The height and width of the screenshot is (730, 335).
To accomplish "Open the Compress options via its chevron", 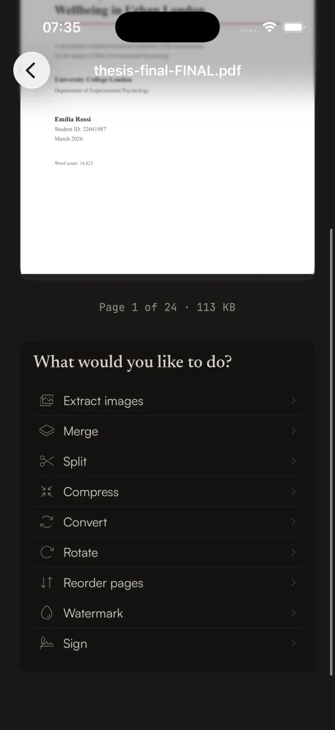I will coord(293,491).
